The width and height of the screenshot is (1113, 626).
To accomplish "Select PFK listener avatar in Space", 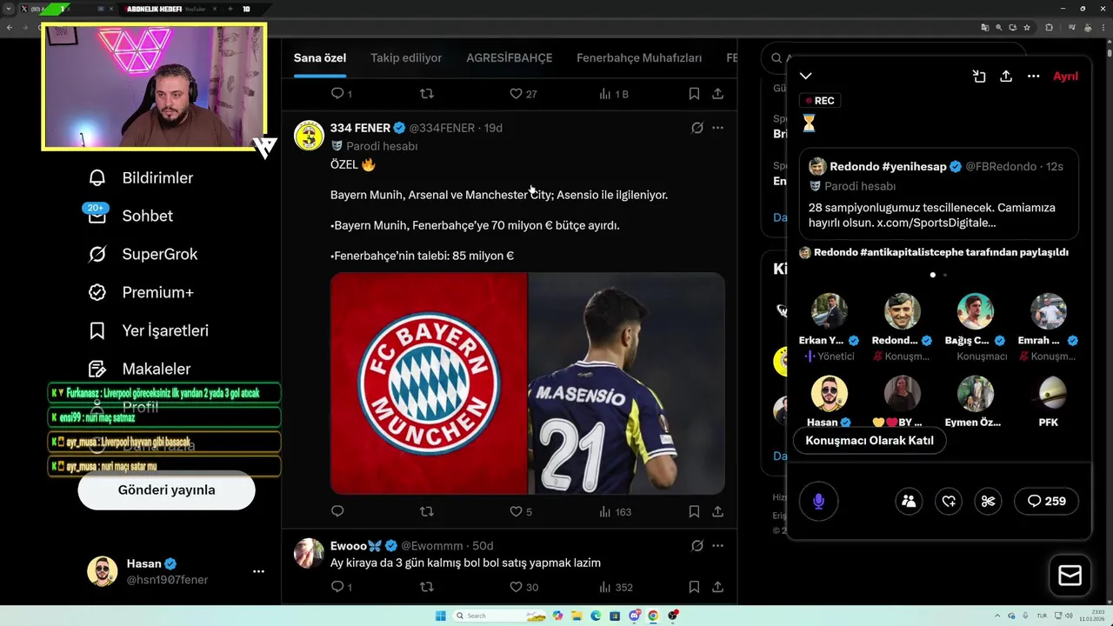I will (x=1049, y=394).
